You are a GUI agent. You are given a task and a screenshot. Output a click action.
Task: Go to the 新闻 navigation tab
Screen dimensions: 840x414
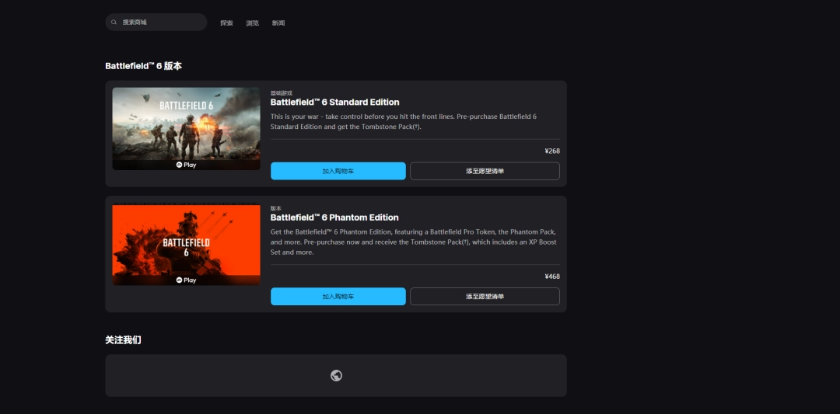[x=278, y=23]
